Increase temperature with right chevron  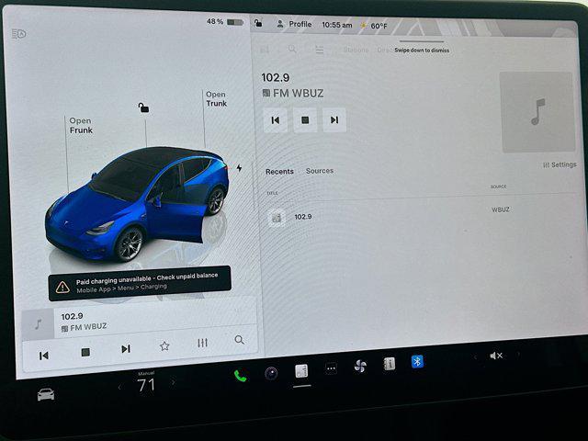(173, 382)
